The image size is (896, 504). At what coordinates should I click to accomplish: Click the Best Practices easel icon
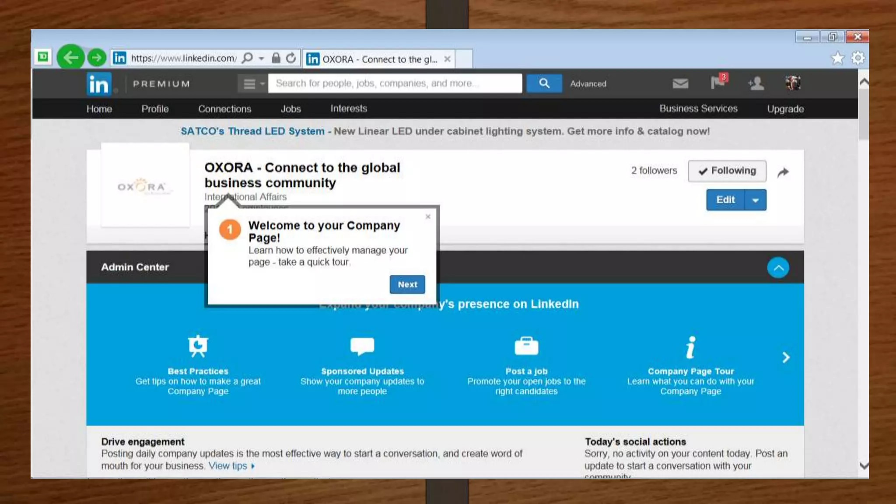coord(198,346)
